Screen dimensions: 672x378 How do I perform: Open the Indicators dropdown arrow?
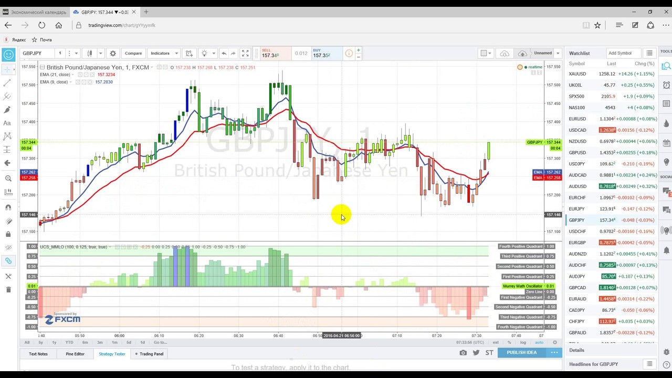coord(176,53)
